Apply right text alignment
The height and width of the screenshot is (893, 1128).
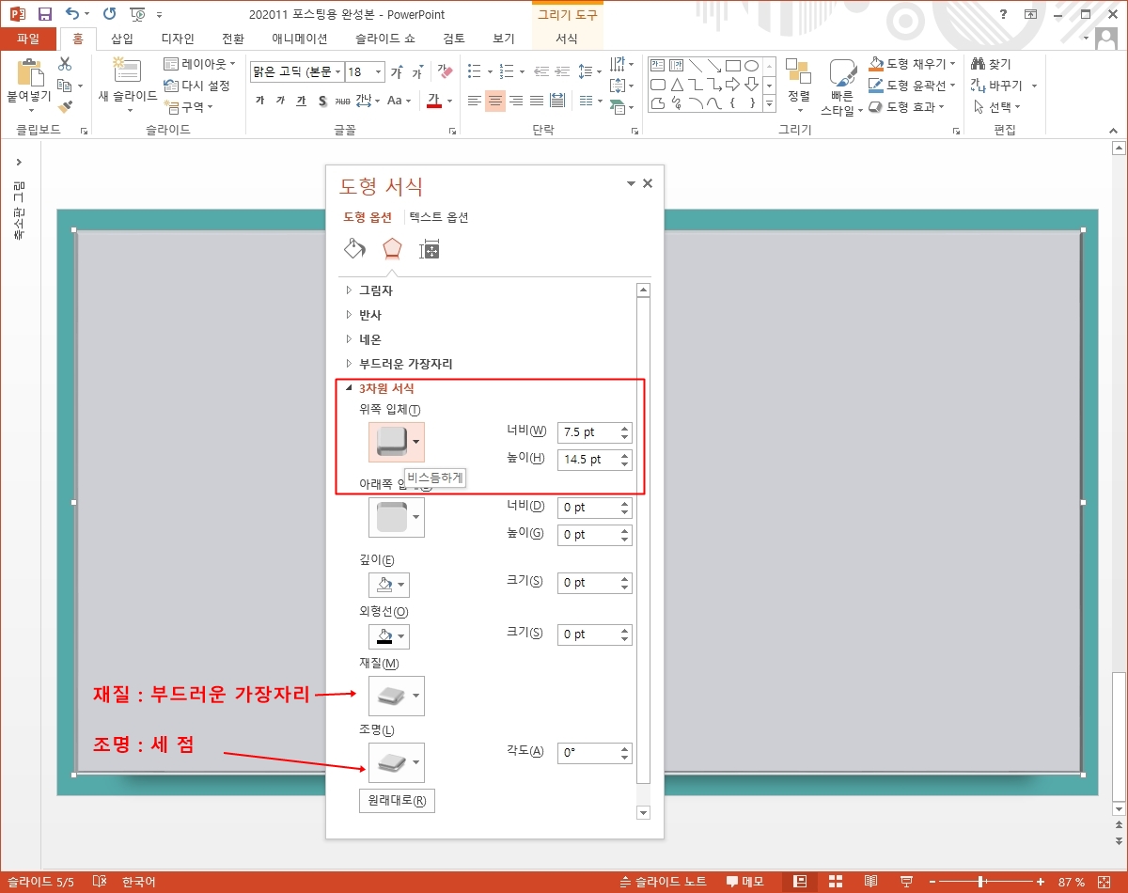(x=516, y=101)
